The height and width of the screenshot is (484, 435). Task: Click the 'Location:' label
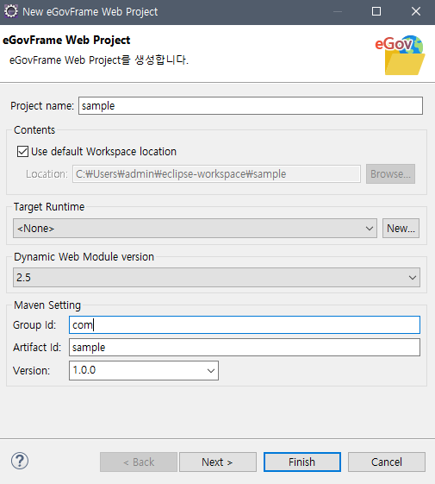coord(47,174)
